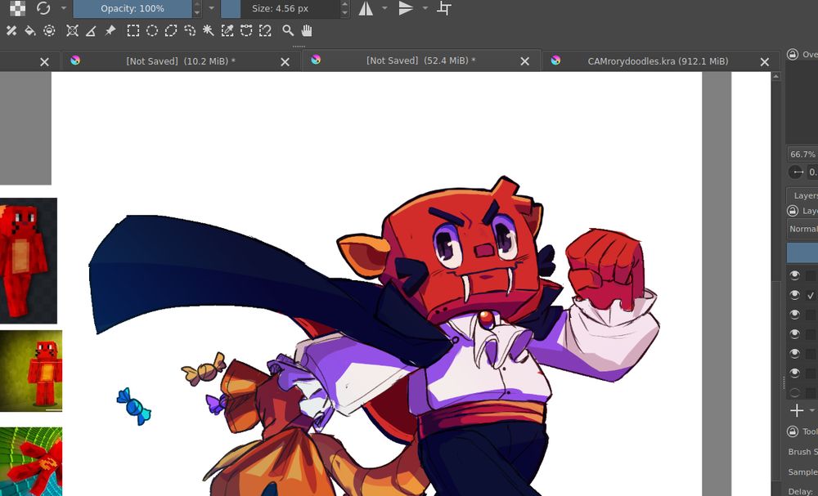Click the canvas scrollbar up arrow

775,77
